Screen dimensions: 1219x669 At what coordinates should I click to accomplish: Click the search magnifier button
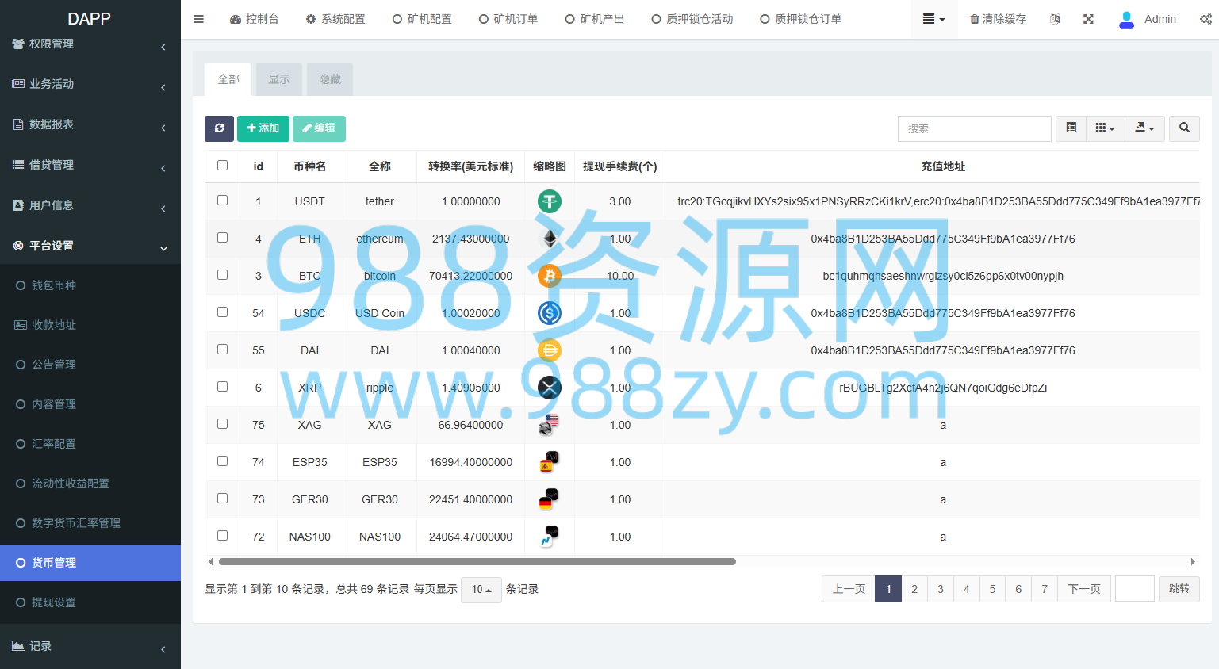[x=1184, y=128]
